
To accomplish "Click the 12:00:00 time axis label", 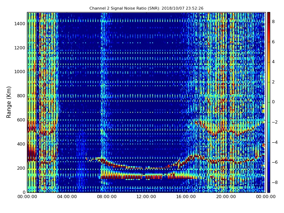I will click(x=146, y=197).
